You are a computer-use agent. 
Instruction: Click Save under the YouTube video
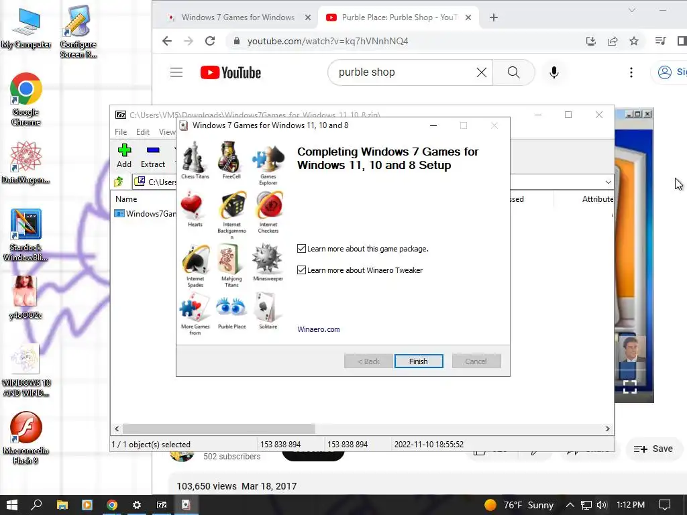tap(653, 449)
